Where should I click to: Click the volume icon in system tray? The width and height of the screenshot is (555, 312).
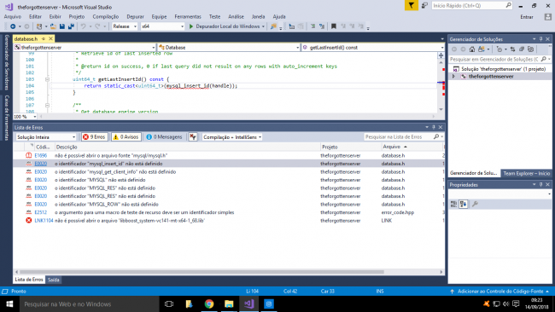click(x=505, y=303)
